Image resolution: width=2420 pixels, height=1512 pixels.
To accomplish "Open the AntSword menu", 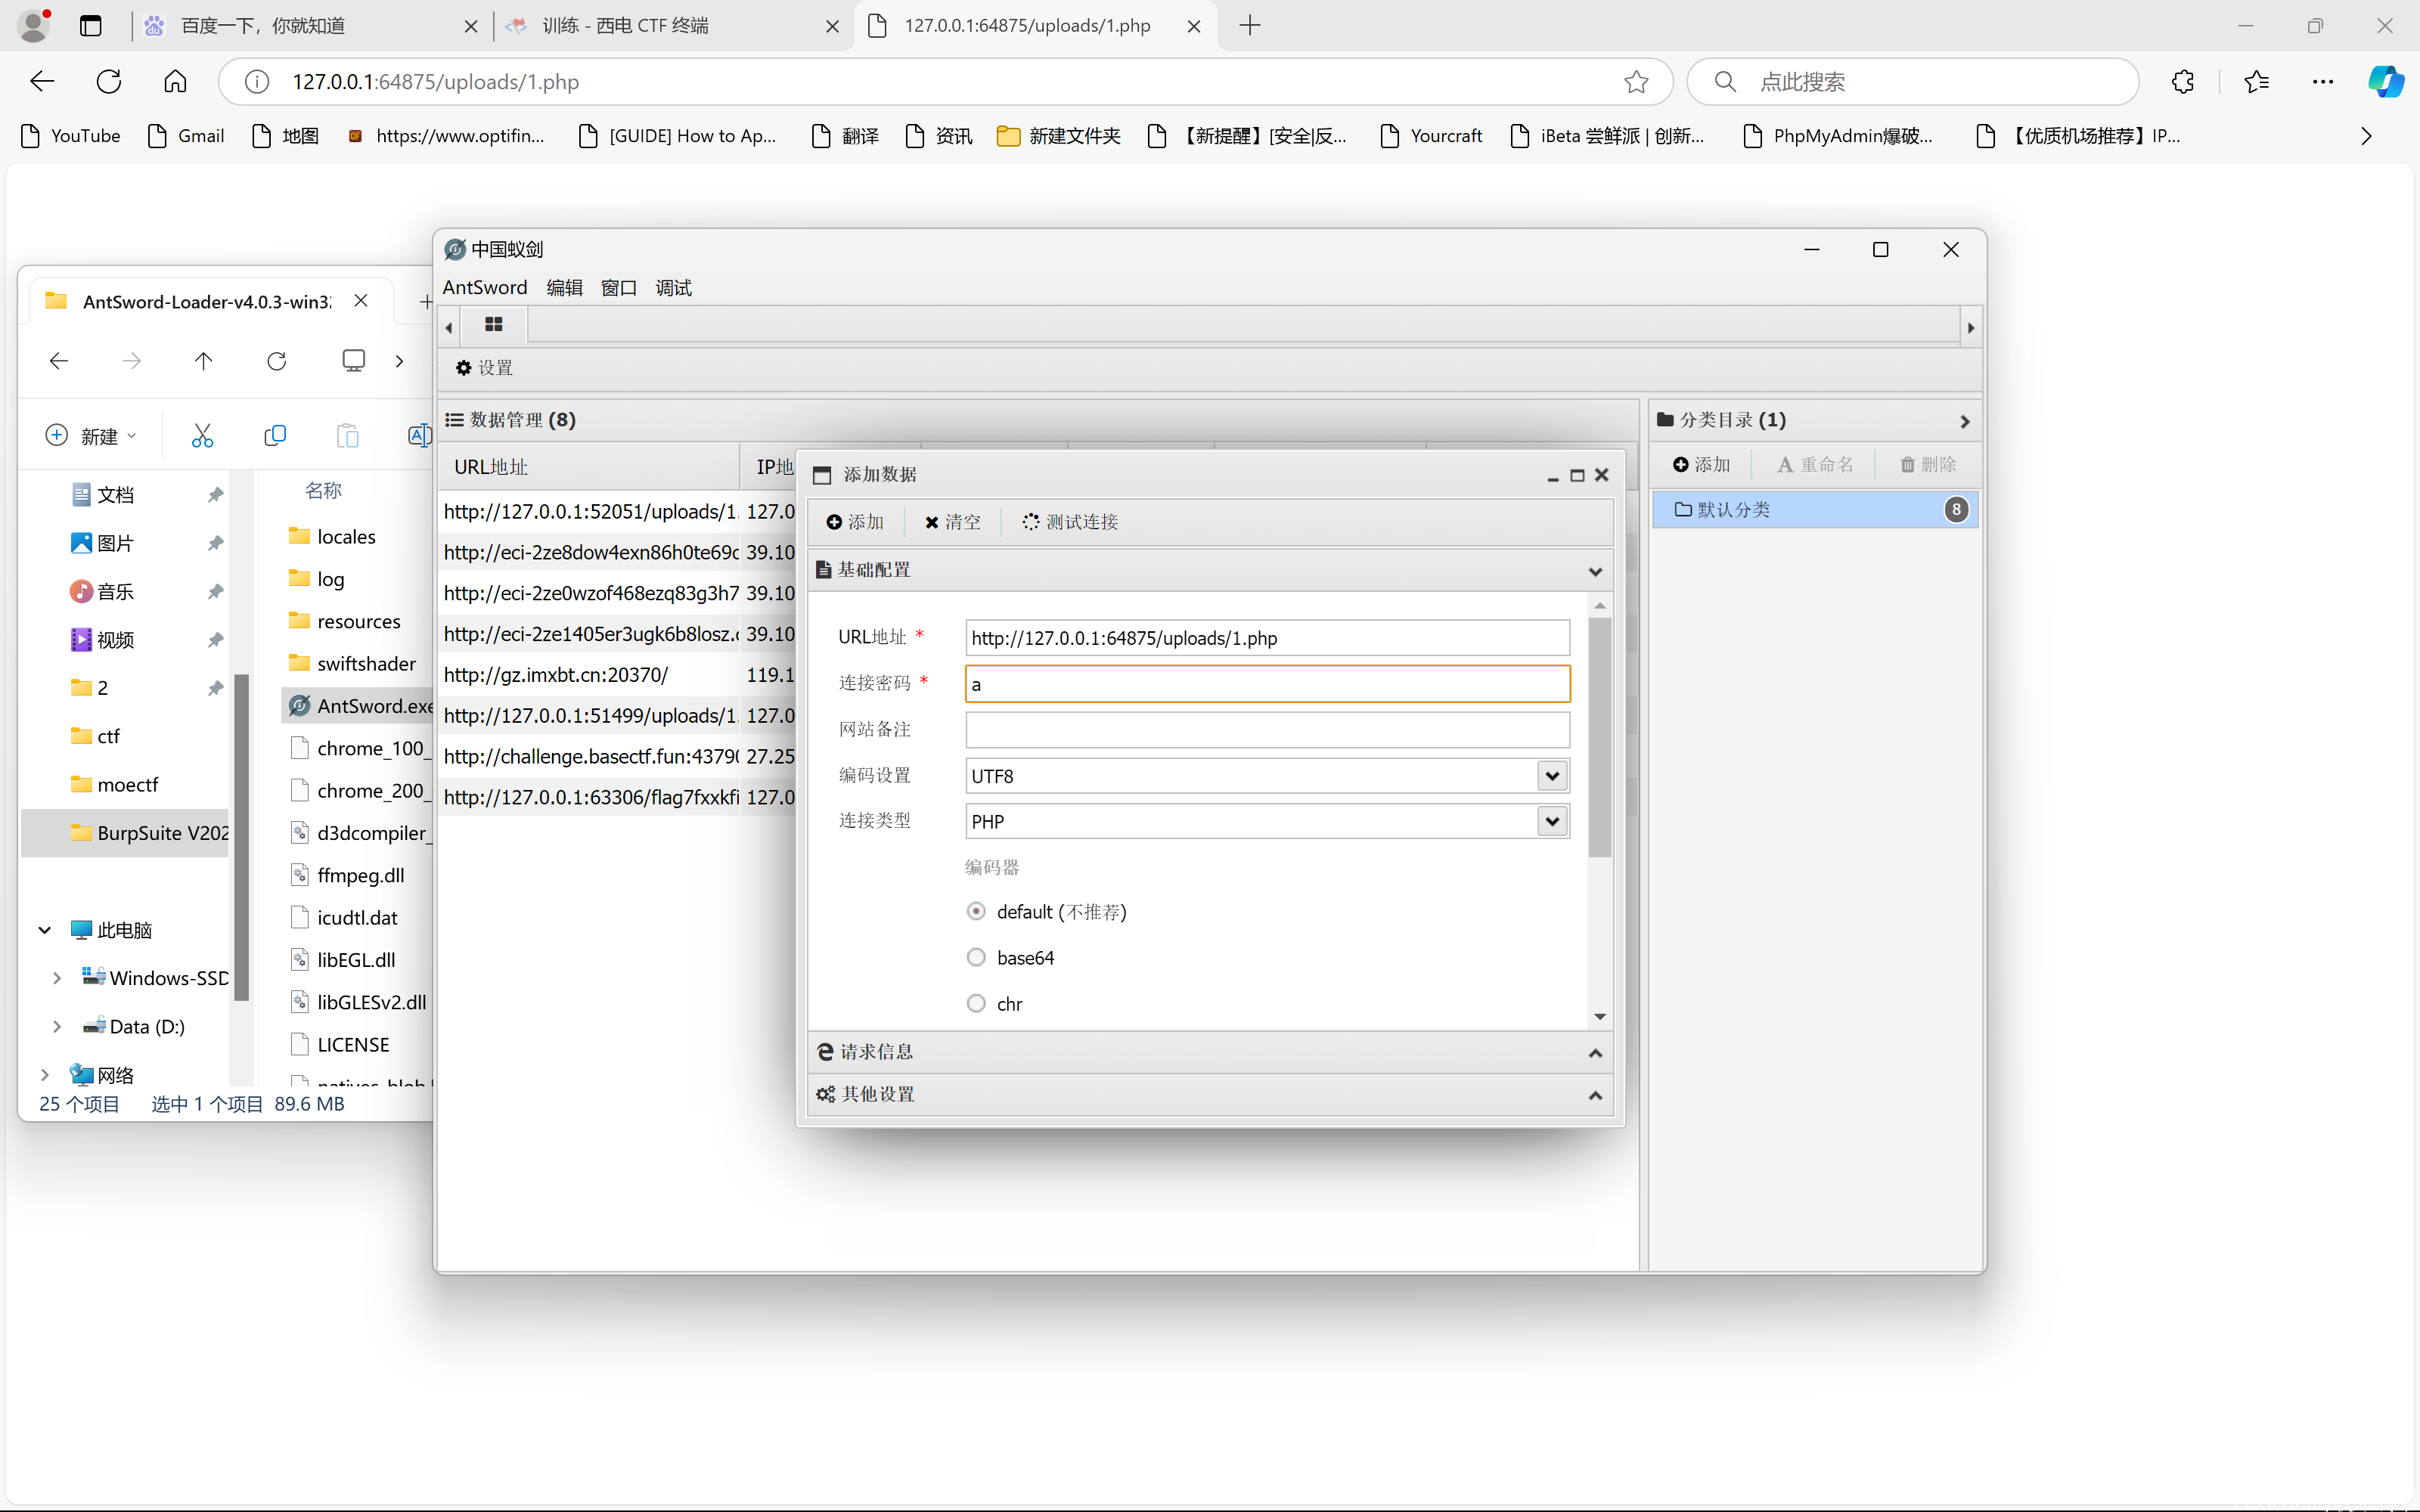I will click(485, 288).
